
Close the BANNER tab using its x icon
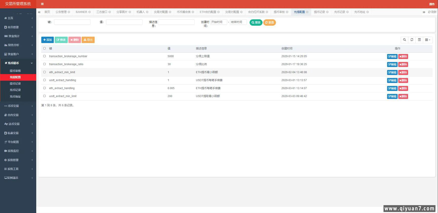89,12
